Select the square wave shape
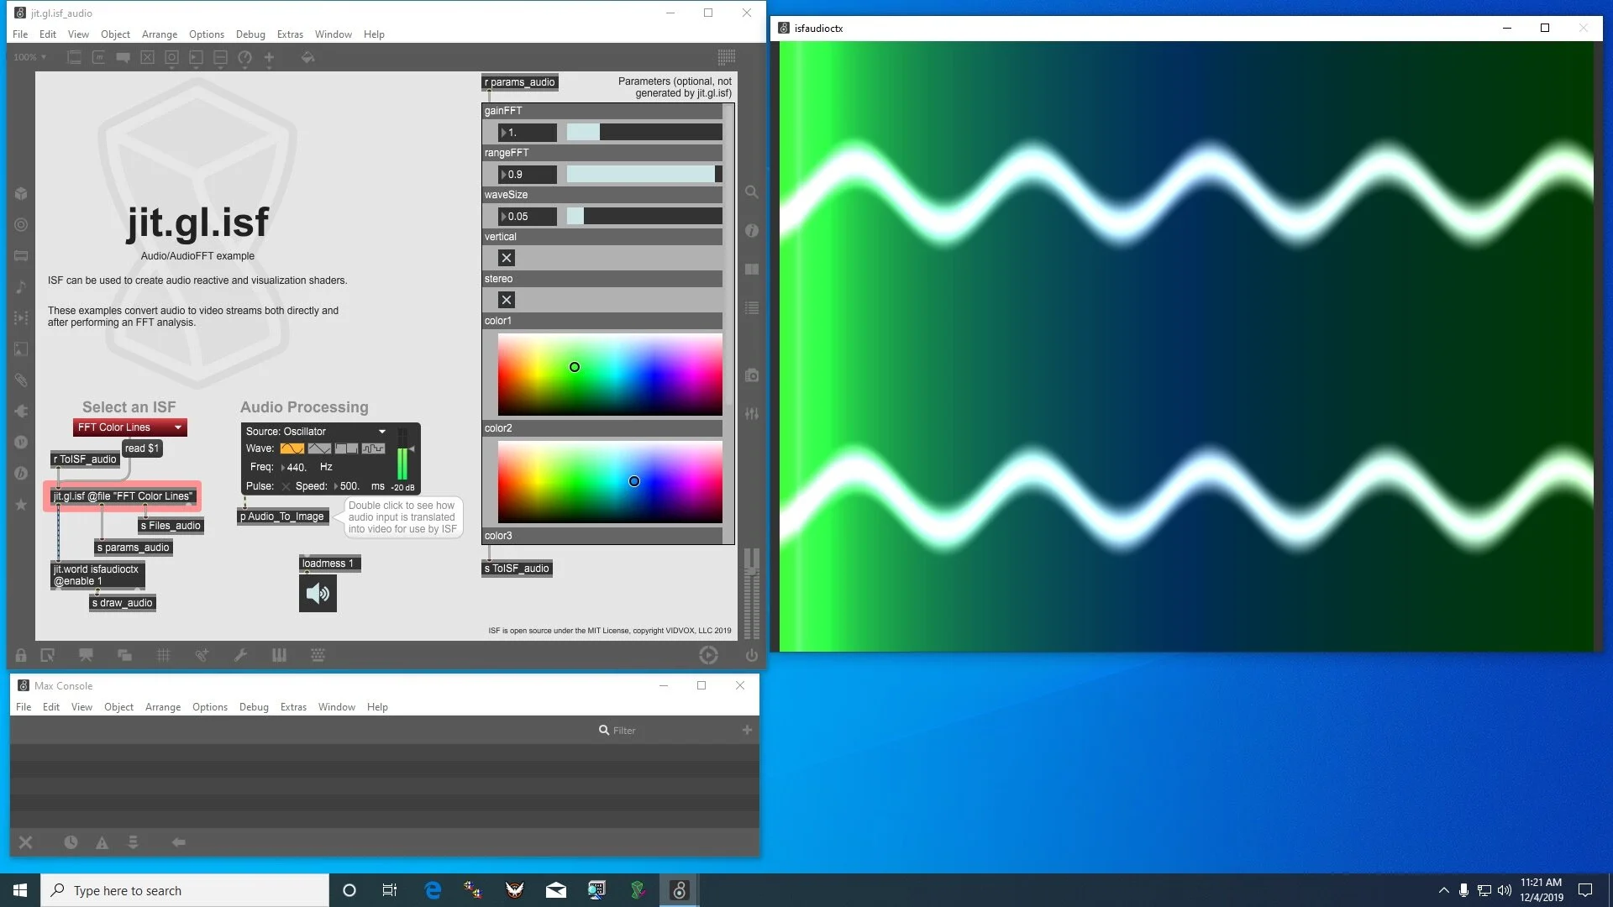The width and height of the screenshot is (1613, 907). pyautogui.click(x=346, y=448)
